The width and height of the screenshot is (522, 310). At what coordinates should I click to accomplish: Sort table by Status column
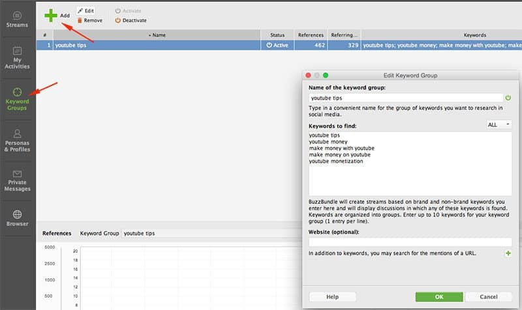277,35
